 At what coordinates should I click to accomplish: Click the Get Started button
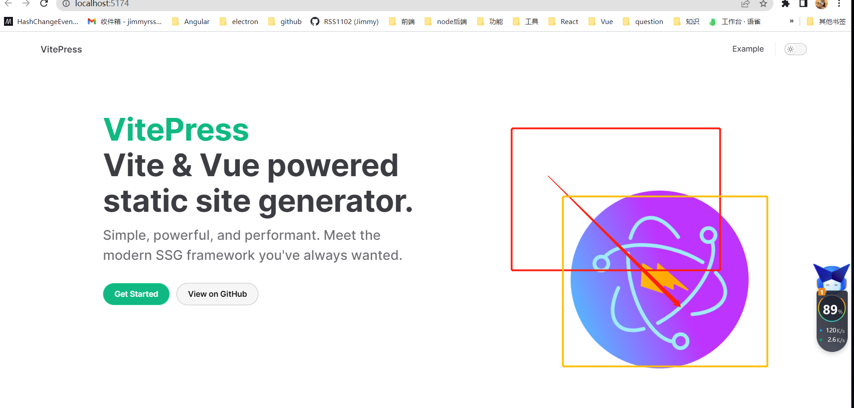click(x=136, y=294)
